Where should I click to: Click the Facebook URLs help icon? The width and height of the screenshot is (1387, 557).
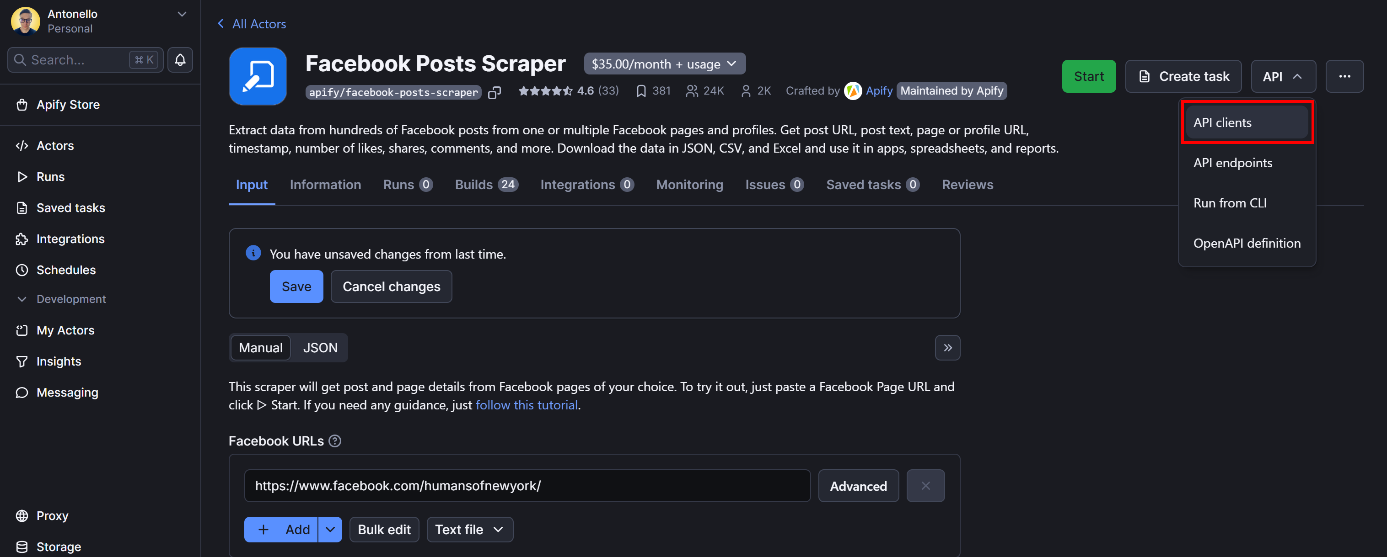point(335,441)
